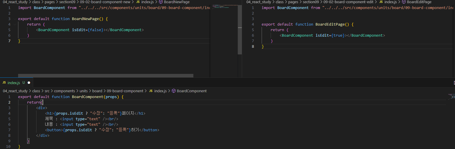Click pages breadcrumb in the BoardNewPage pane
Screen dimensions: 455x149
[50, 2]
